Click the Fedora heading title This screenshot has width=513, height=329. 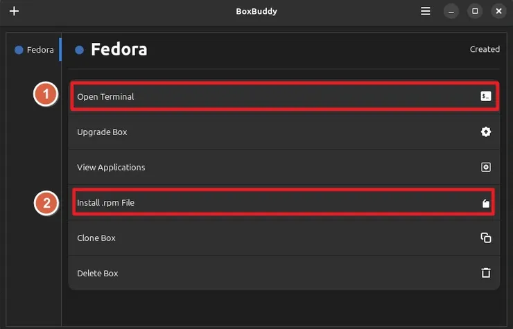[x=119, y=50]
